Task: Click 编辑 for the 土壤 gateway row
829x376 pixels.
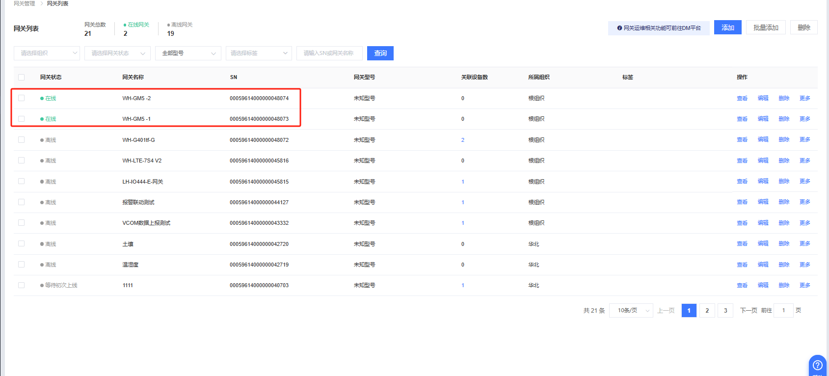Action: [763, 243]
